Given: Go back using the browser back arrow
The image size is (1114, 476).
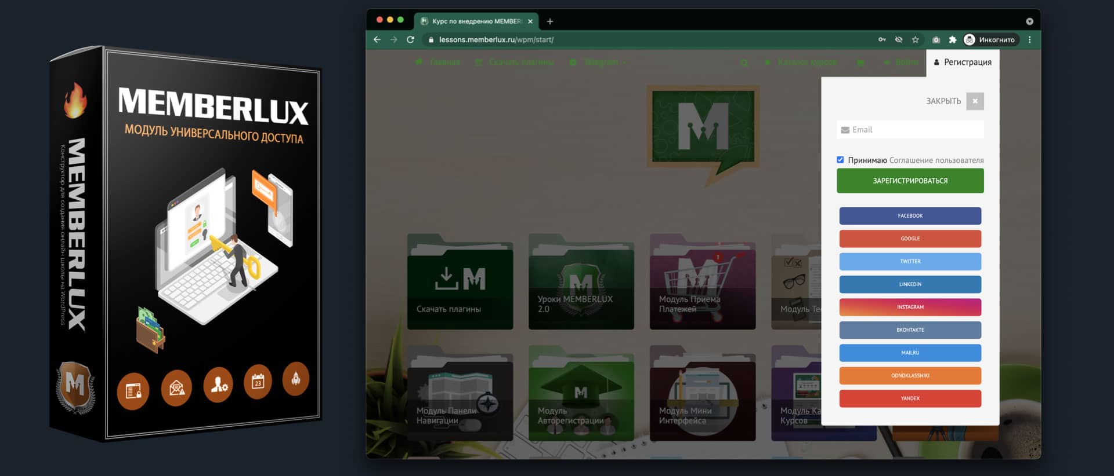Looking at the screenshot, I should coord(377,39).
